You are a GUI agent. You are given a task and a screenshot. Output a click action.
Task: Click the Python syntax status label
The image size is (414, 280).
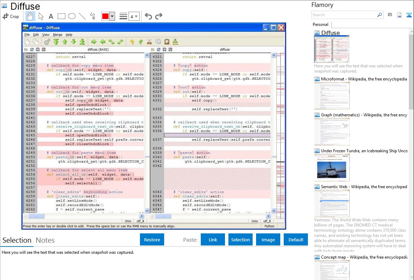pos(269,226)
